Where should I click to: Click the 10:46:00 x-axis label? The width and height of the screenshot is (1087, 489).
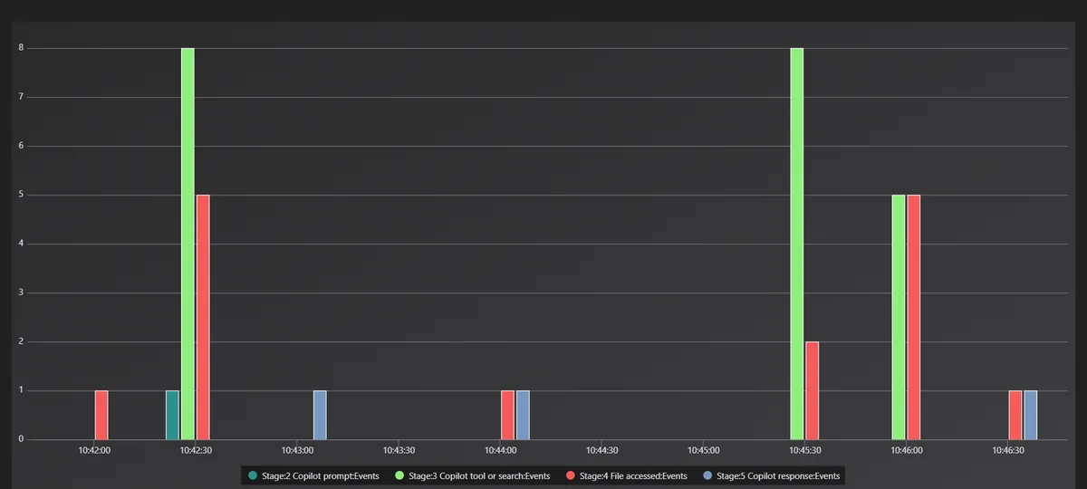coord(906,450)
